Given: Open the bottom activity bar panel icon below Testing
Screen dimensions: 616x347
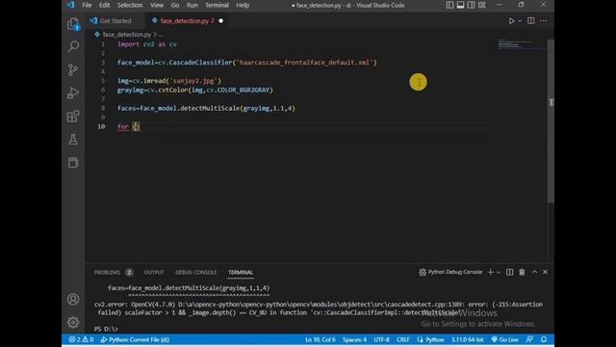Looking at the screenshot, I should [73, 163].
